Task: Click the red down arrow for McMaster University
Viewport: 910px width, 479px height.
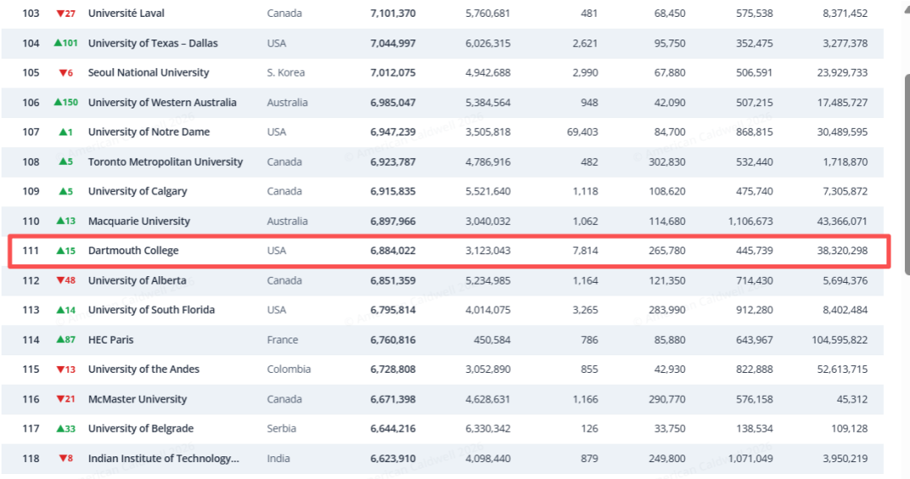Action: coord(60,399)
